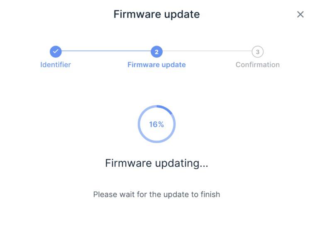315x250 pixels.
Task: Click the circular progress ring
Action: click(156, 124)
